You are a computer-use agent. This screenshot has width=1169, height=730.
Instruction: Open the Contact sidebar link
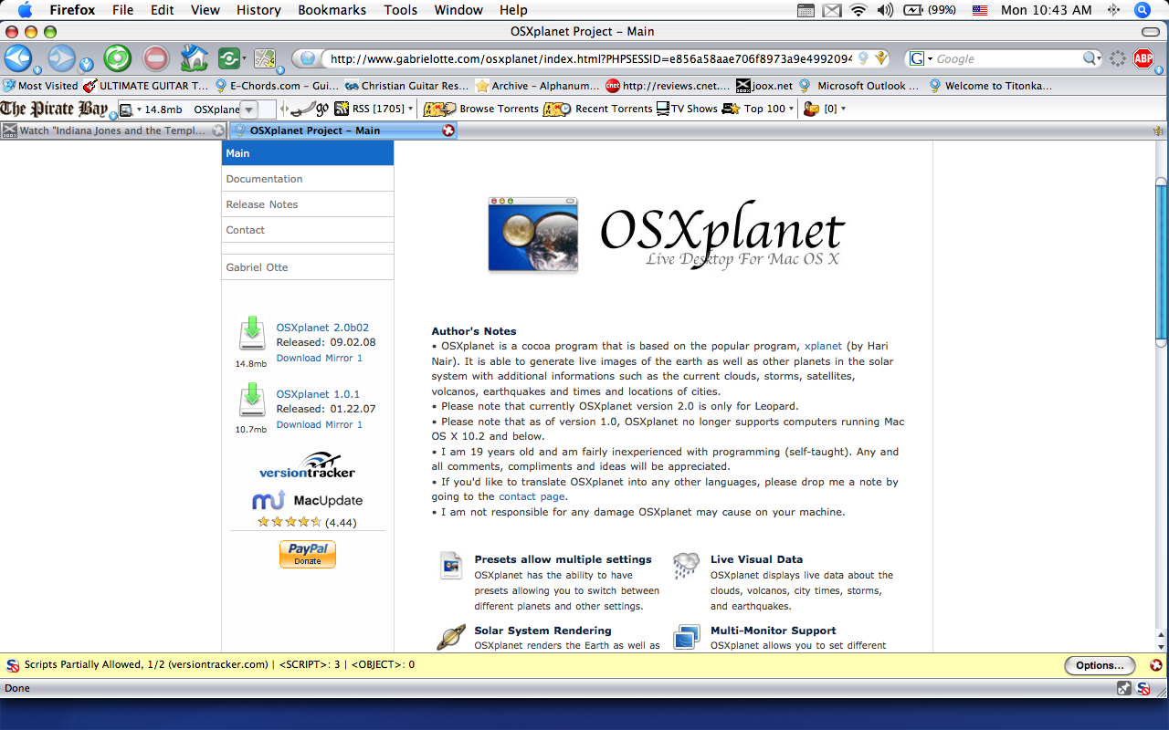(x=308, y=230)
